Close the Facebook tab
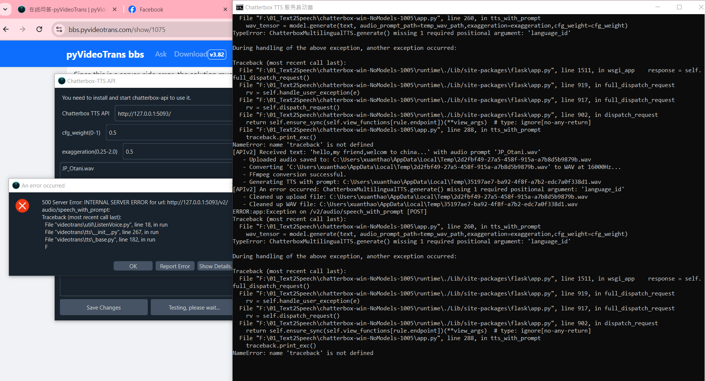Screen dimensions: 705x381 pos(225,10)
